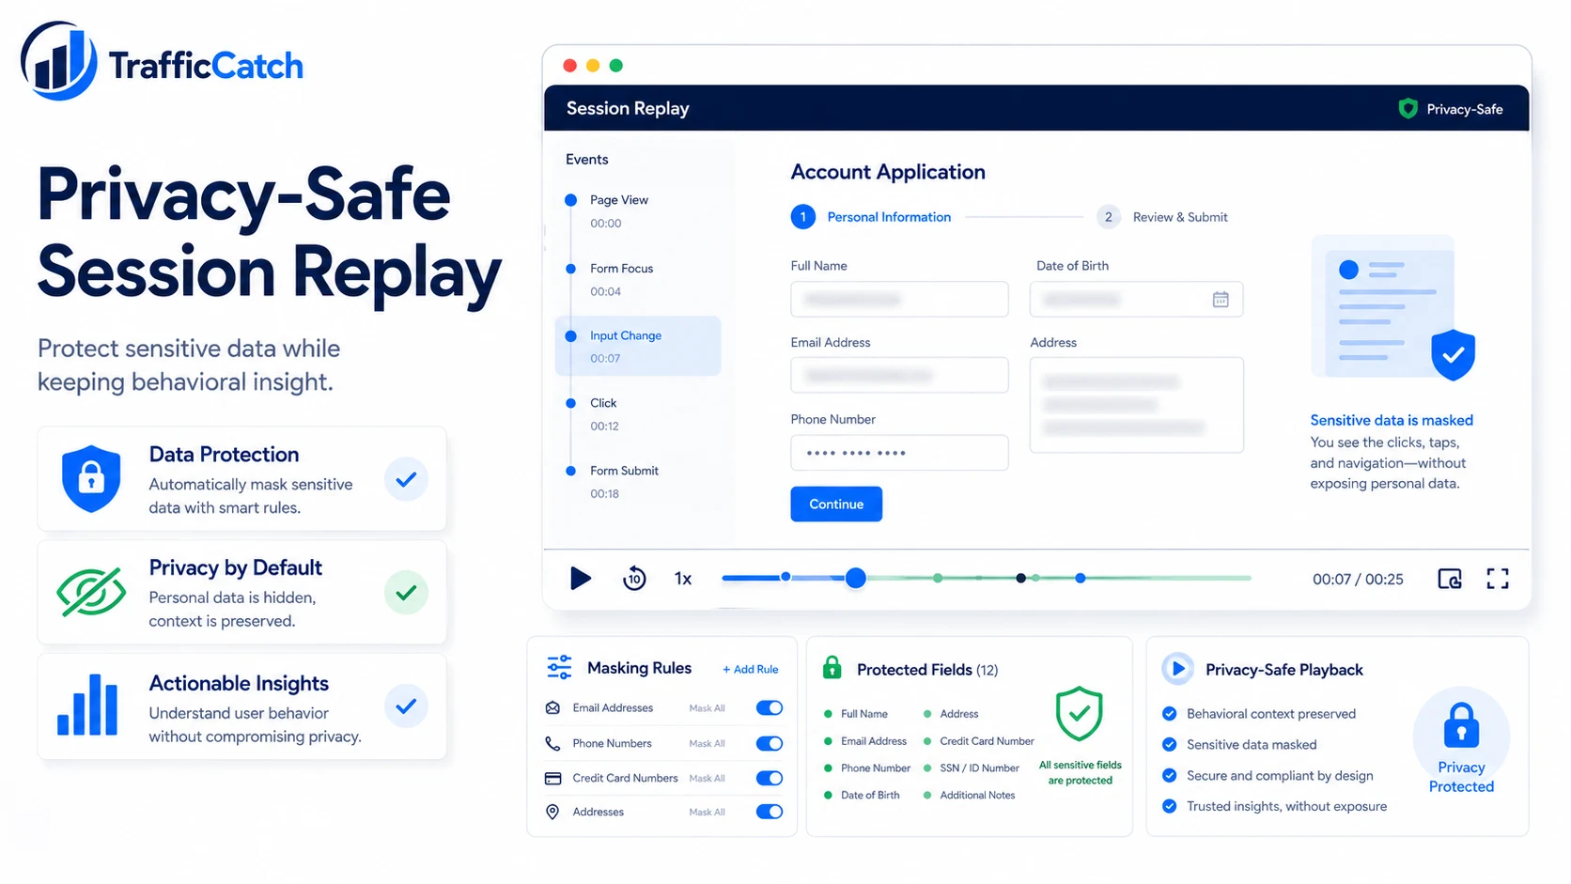Click the Phone Number masked field

(899, 453)
